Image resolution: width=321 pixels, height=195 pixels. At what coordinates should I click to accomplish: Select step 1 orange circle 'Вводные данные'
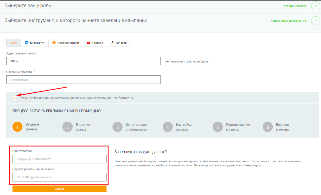click(17, 127)
